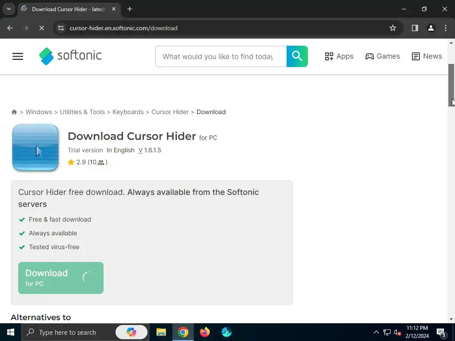
Task: Stop loading the page
Action: [x=41, y=28]
